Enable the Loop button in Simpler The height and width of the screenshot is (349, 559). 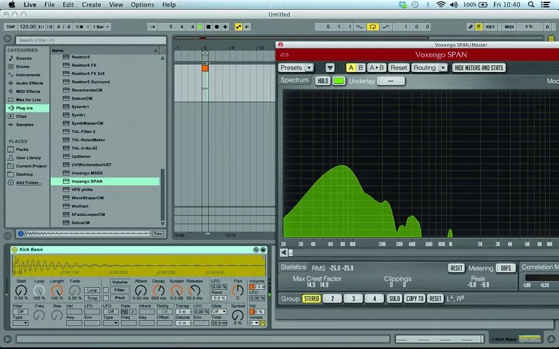92,290
